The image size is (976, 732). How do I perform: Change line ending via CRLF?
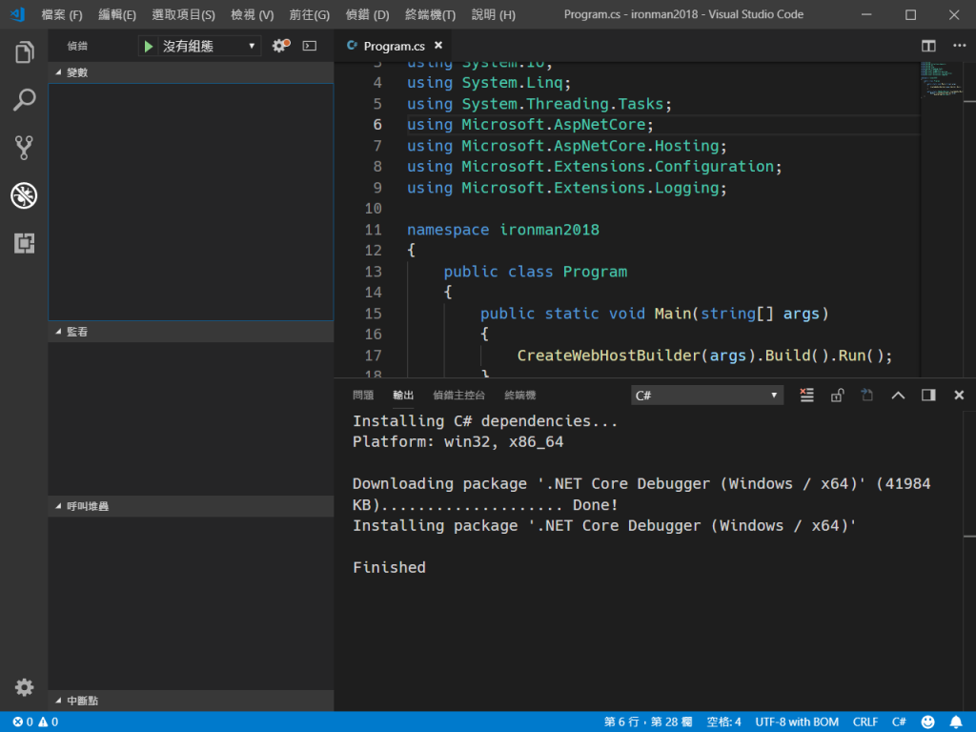coord(865,722)
